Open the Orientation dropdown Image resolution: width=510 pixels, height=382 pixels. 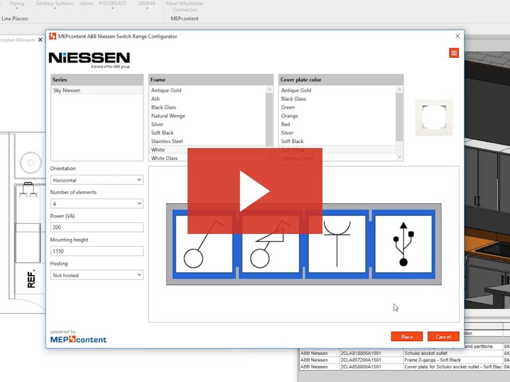click(x=97, y=180)
